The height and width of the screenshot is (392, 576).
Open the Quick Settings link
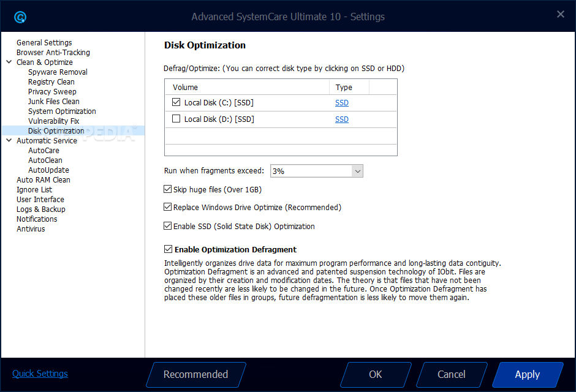pos(40,374)
